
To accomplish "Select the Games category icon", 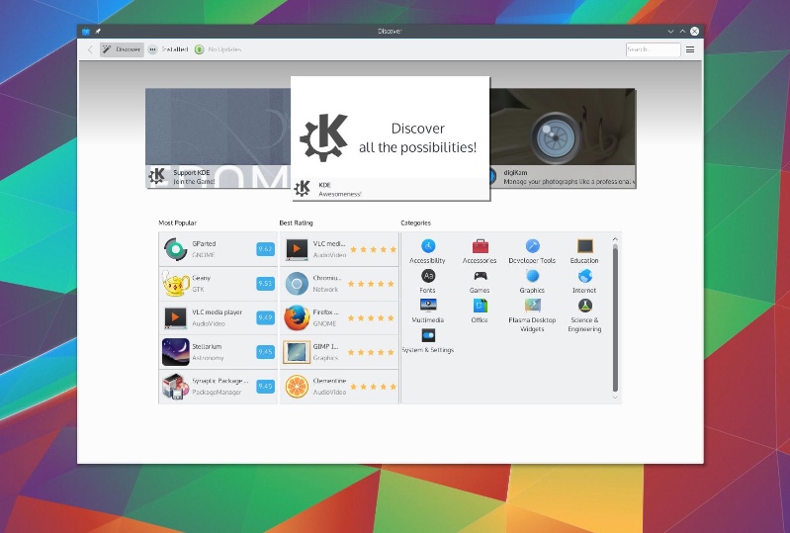I will tap(480, 277).
